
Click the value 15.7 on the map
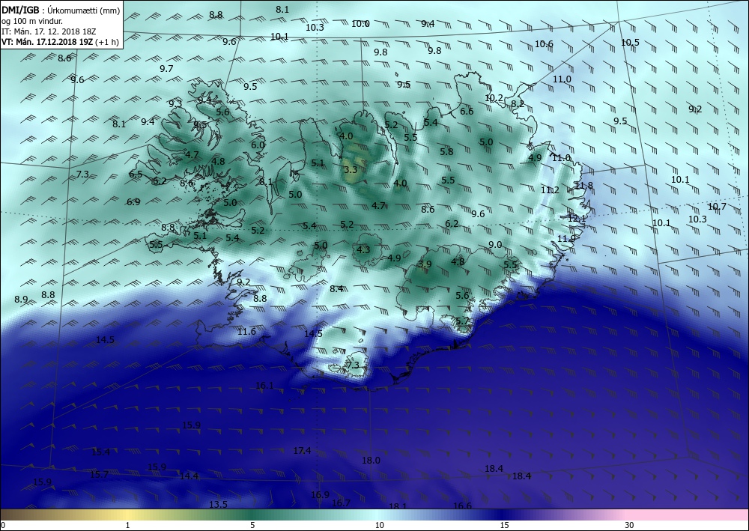(x=100, y=475)
